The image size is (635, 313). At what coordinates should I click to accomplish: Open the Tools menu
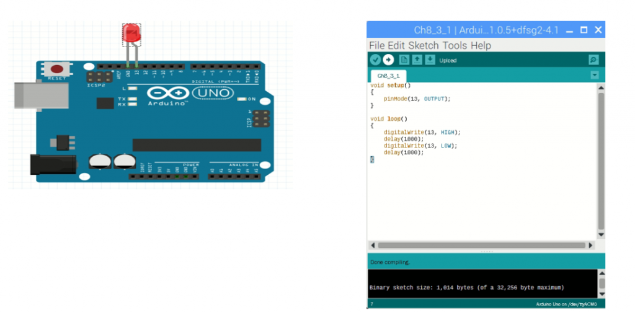(455, 45)
